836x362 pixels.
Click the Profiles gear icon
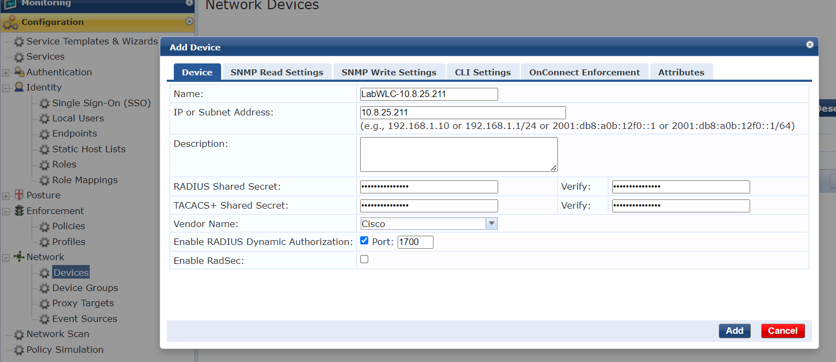point(45,242)
